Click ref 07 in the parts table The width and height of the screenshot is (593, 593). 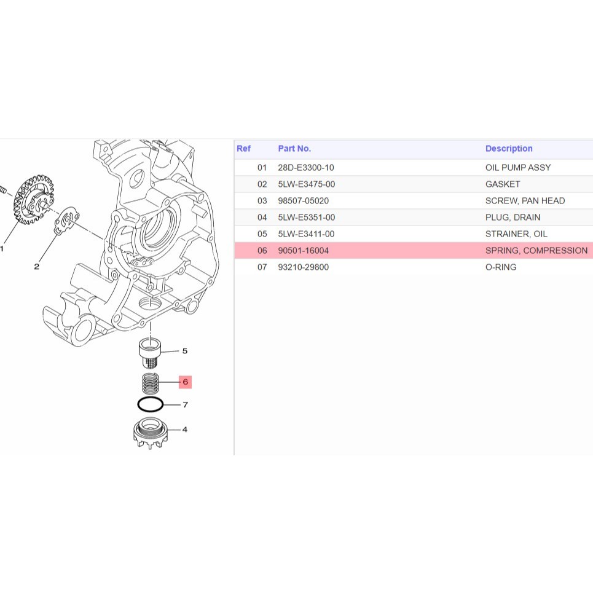pyautogui.click(x=262, y=267)
